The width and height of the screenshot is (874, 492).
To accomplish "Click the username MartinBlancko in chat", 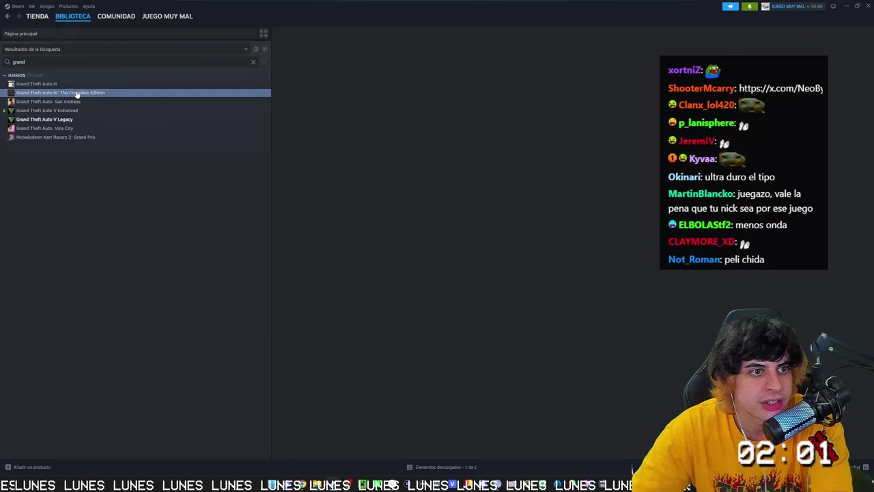I will click(x=700, y=194).
